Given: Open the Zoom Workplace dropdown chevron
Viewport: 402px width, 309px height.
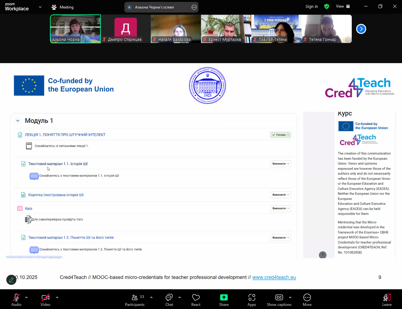Looking at the screenshot, I should coord(40,7).
